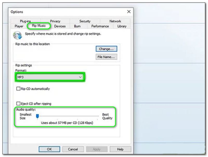Screen dimensions: 208x157
Task: Open the File Name settings
Action: click(x=106, y=57)
